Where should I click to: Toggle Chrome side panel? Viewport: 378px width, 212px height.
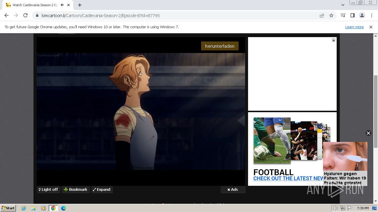(352, 15)
